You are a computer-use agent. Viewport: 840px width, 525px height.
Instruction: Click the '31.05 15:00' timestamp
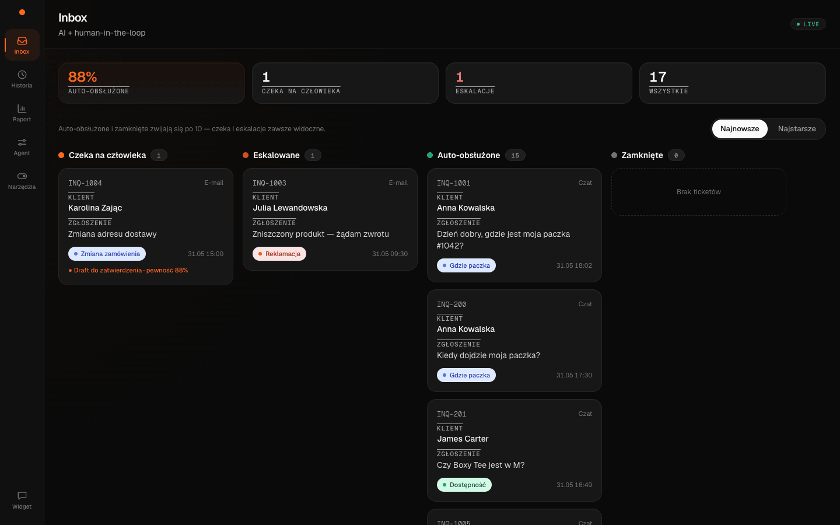205,254
